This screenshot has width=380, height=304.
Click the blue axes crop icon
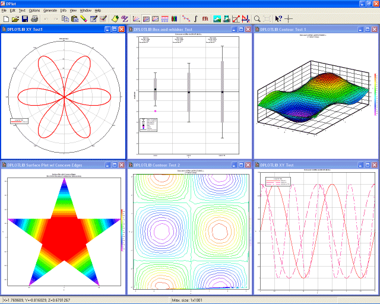(245, 19)
